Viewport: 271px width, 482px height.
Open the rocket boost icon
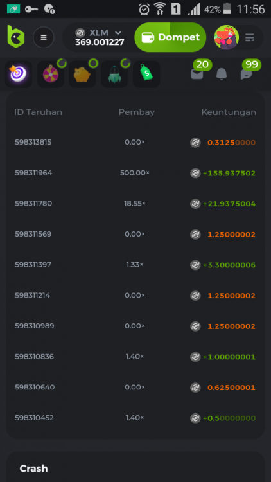click(114, 74)
